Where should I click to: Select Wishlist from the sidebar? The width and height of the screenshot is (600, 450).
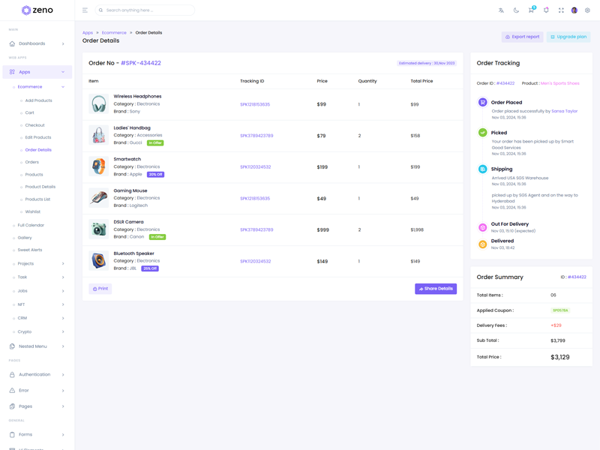[x=33, y=211]
